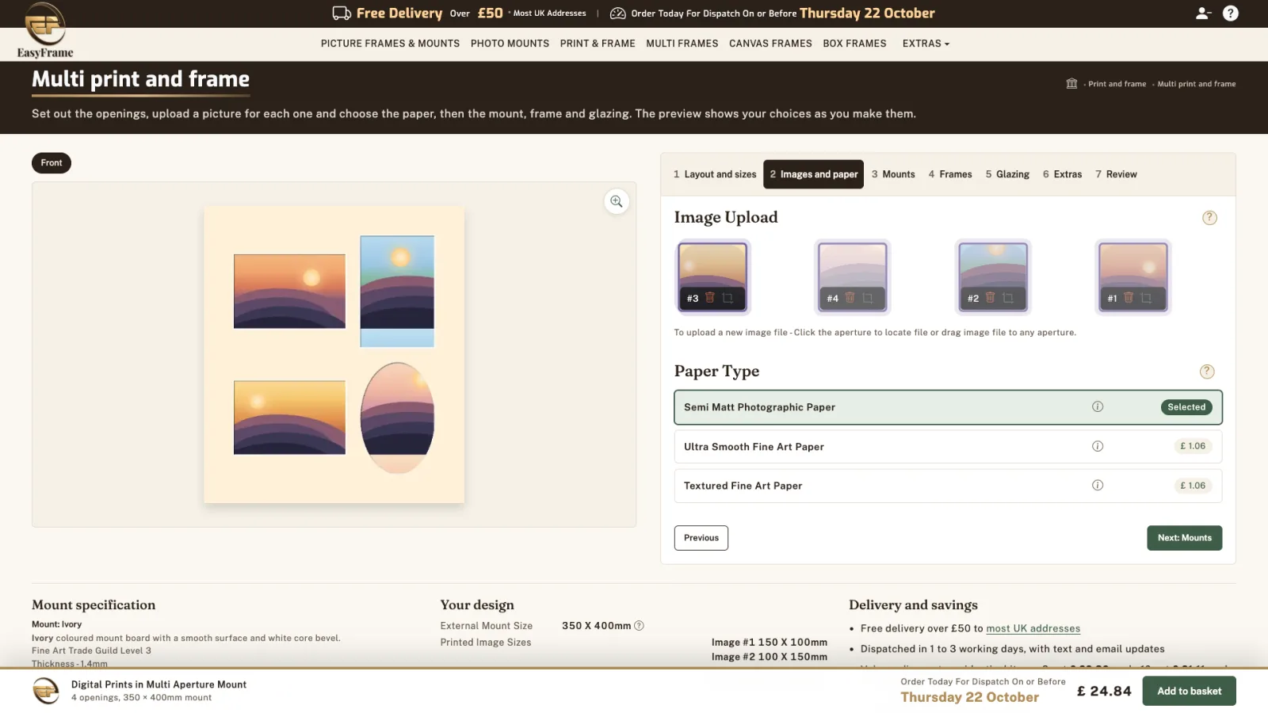Viewport: 1268px width, 713px height.
Task: Click the oval aperture in preview
Action: click(397, 418)
